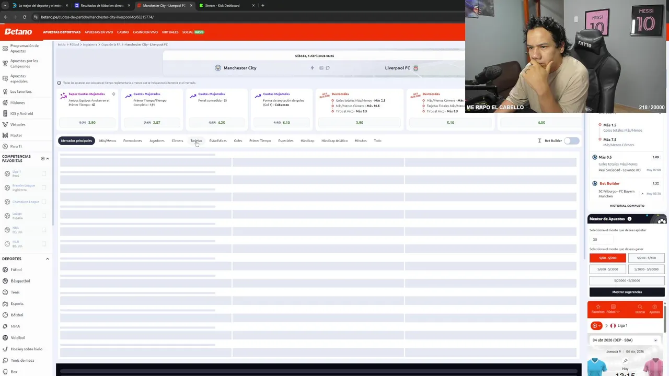This screenshot has height=376, width=669.
Task: Open the 04 abr 2026 date dropdown
Action: tap(625, 340)
